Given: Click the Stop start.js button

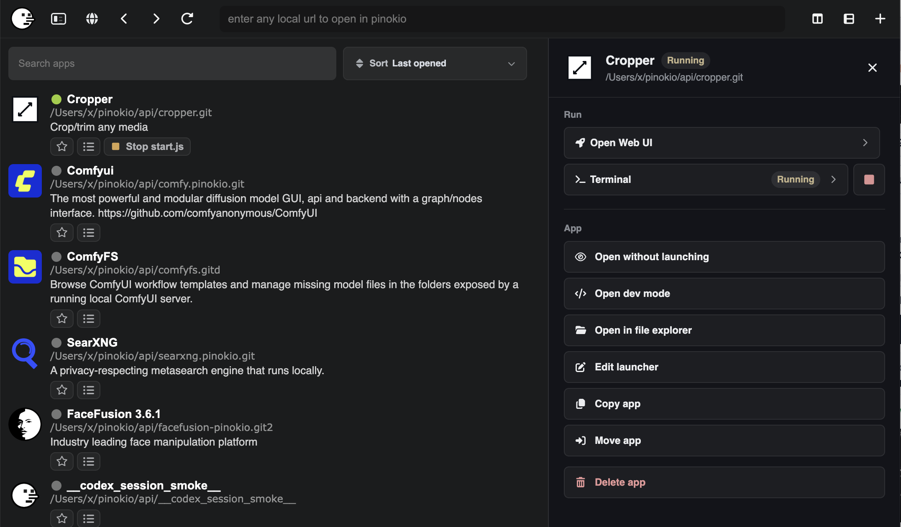Looking at the screenshot, I should (147, 147).
